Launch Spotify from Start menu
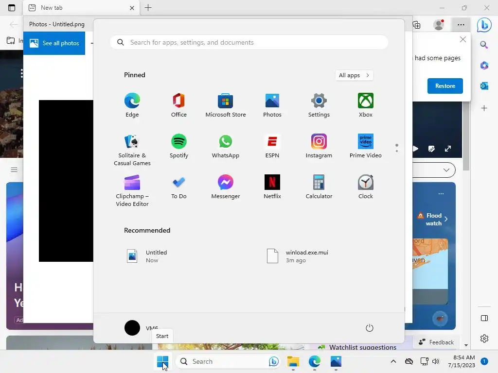The height and width of the screenshot is (373, 498). tap(179, 146)
